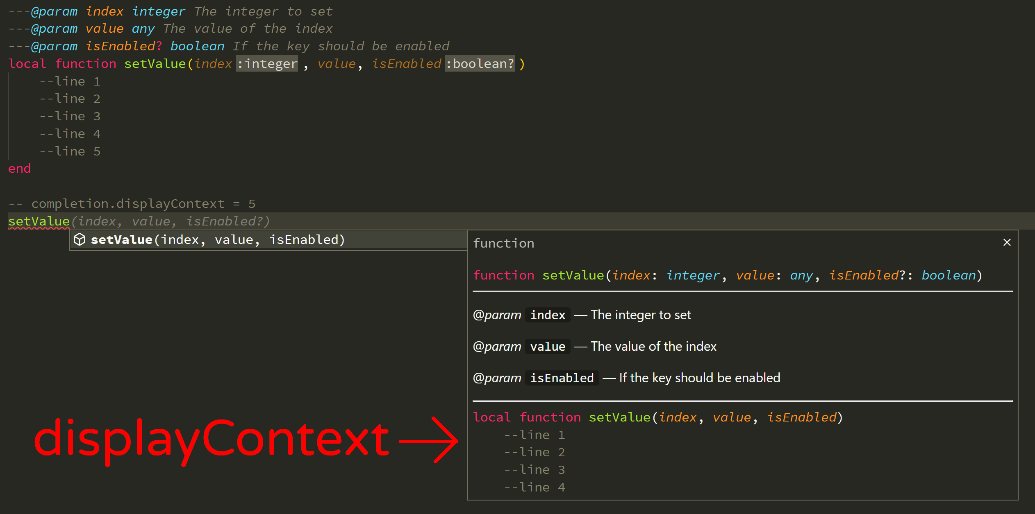Select the setValue(index, value, isEnabled) completion suggestion
The image size is (1035, 514).
click(x=217, y=240)
